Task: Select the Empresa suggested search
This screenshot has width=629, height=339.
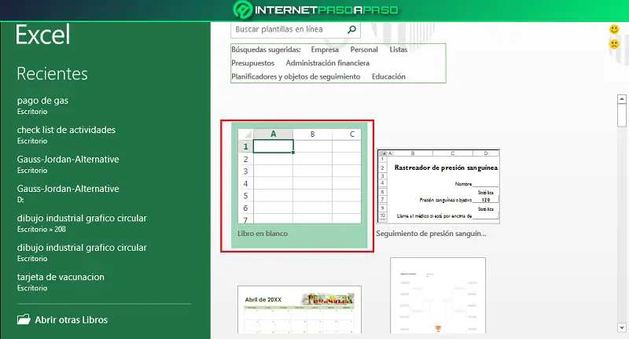Action: click(325, 50)
